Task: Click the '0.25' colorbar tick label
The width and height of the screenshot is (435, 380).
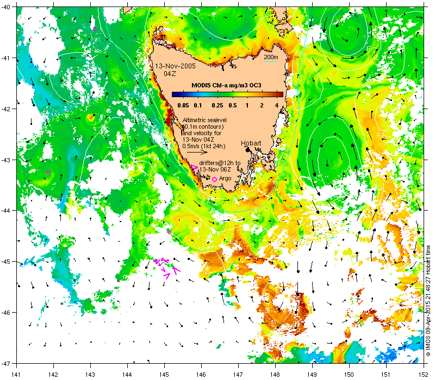Action: click(217, 105)
